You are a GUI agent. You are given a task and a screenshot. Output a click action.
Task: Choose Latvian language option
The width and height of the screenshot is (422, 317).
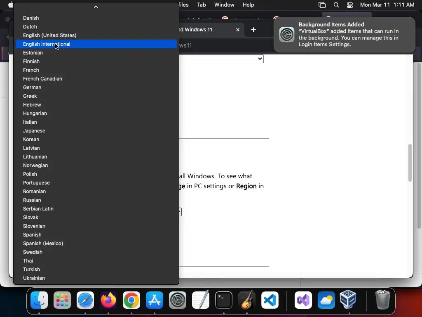pyautogui.click(x=96, y=148)
